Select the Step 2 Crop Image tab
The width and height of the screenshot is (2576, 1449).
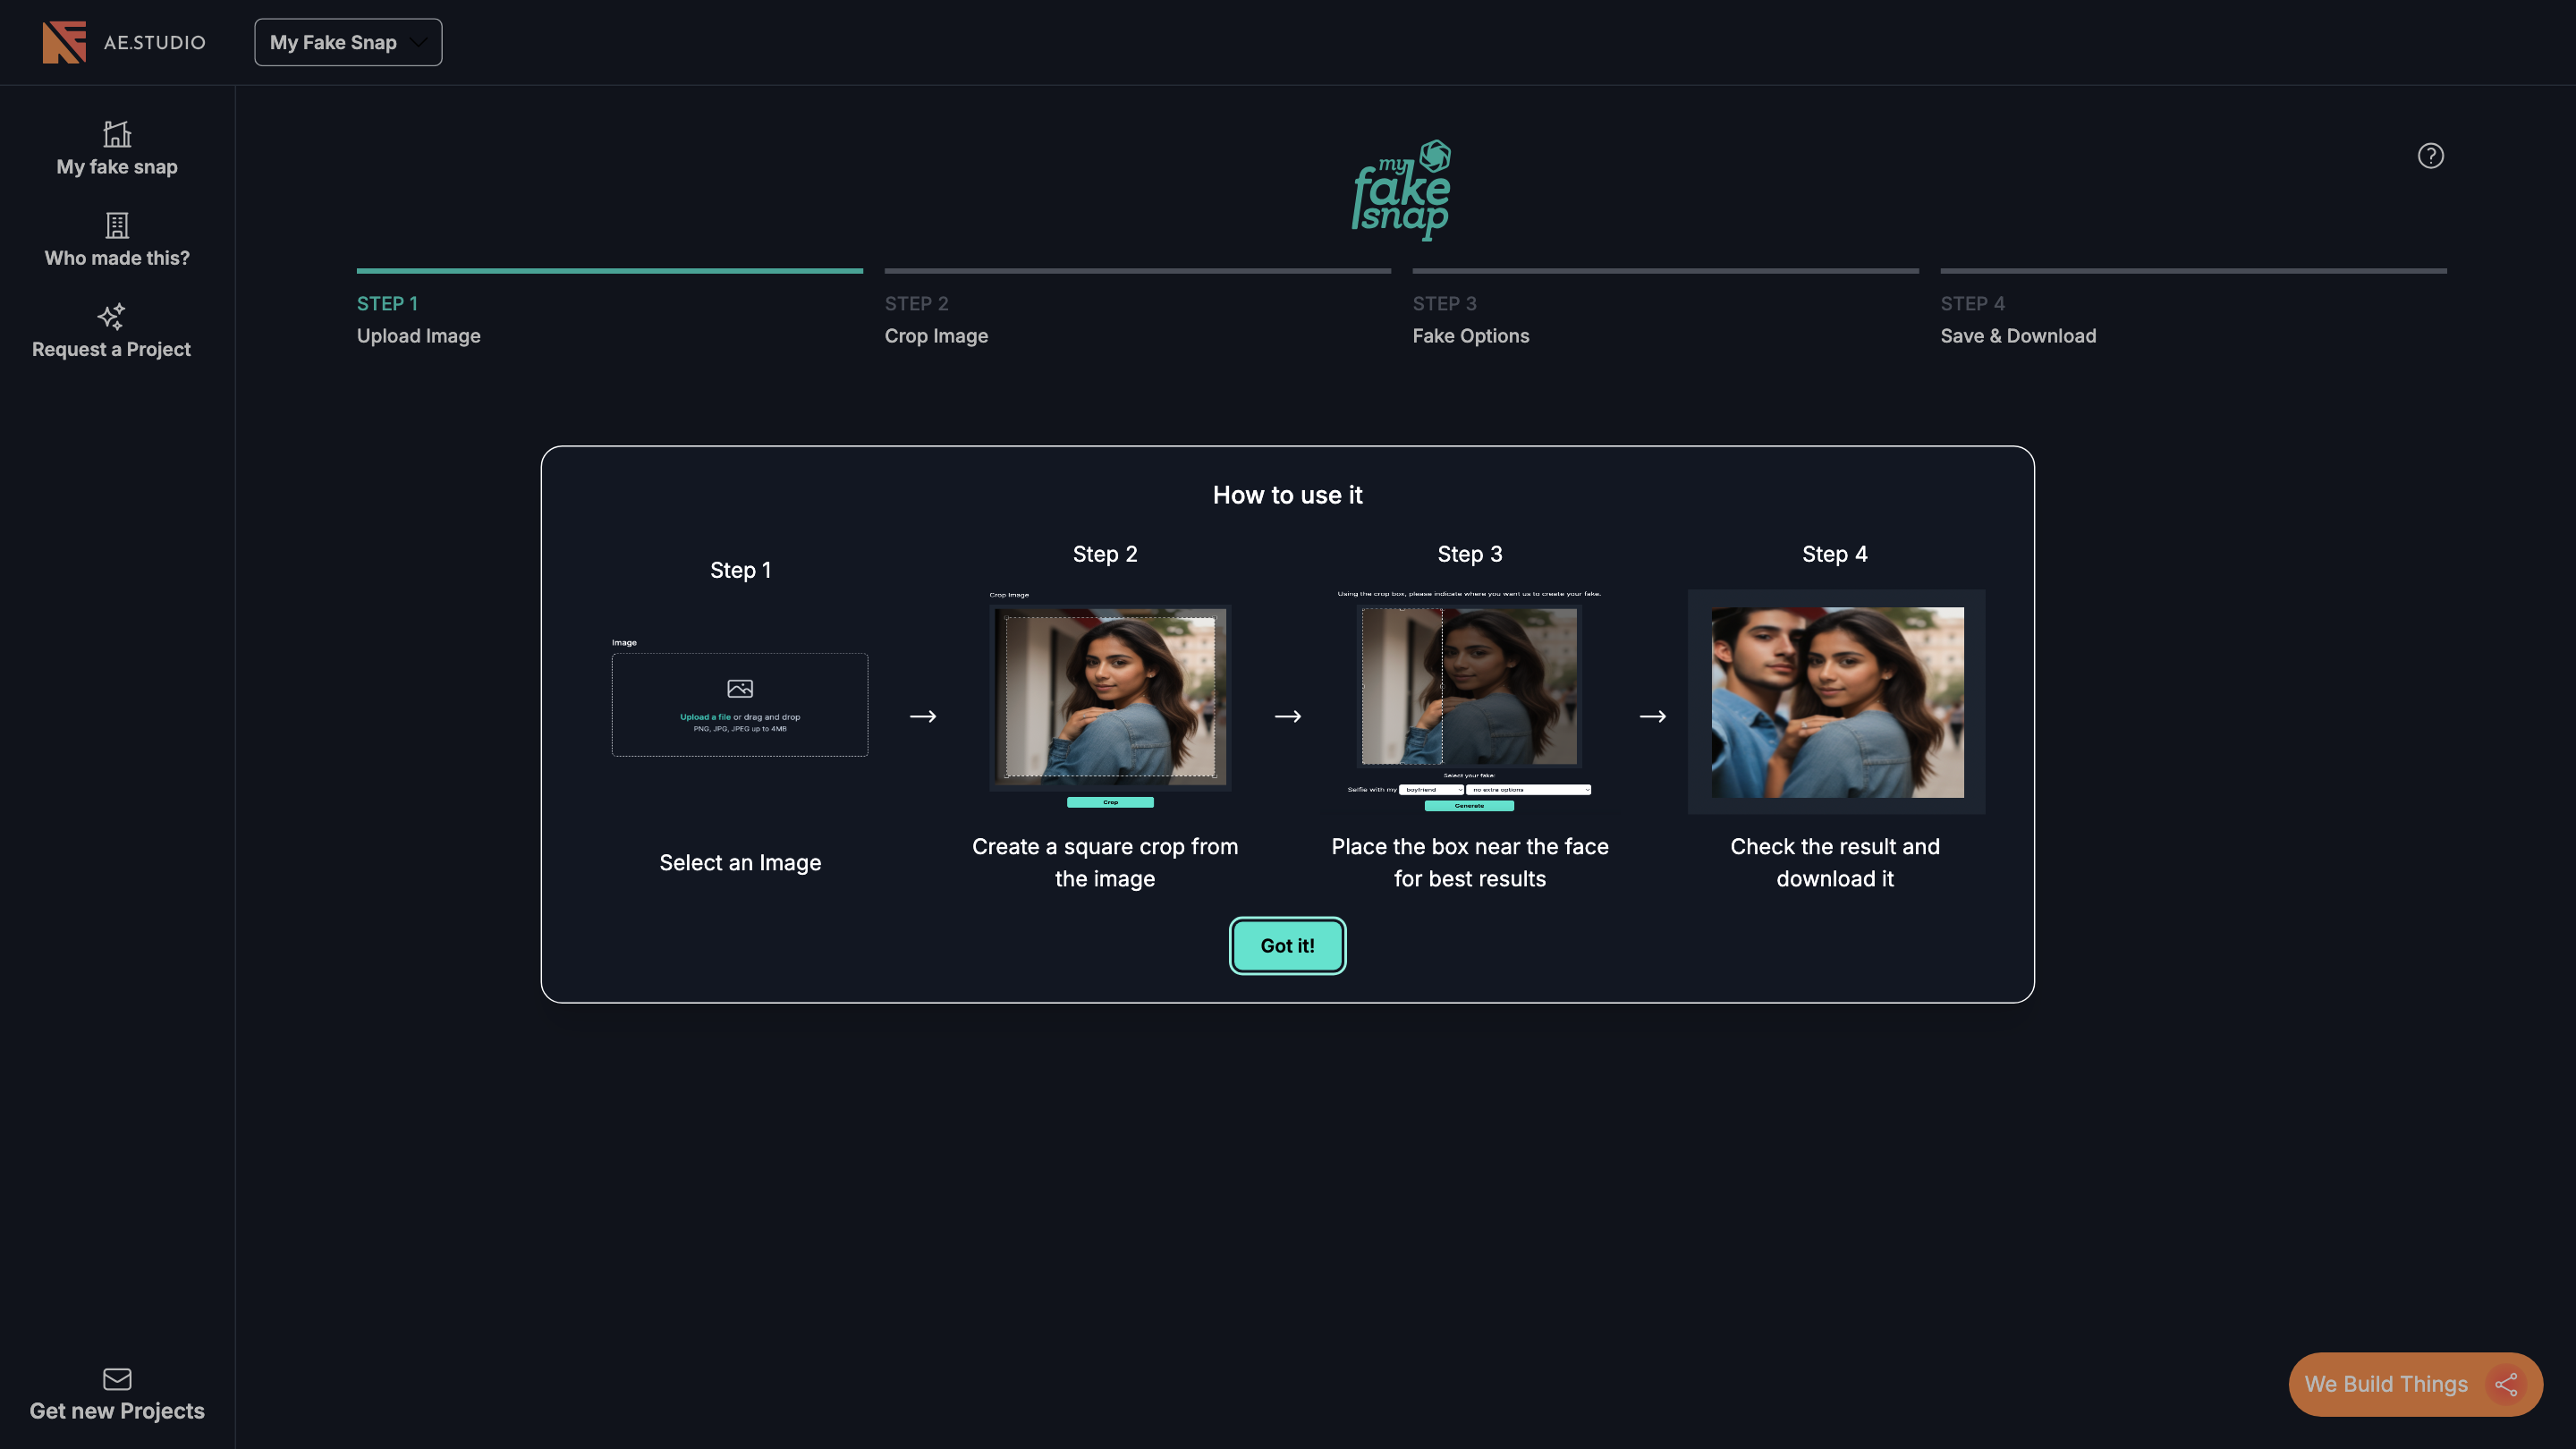pos(936,320)
